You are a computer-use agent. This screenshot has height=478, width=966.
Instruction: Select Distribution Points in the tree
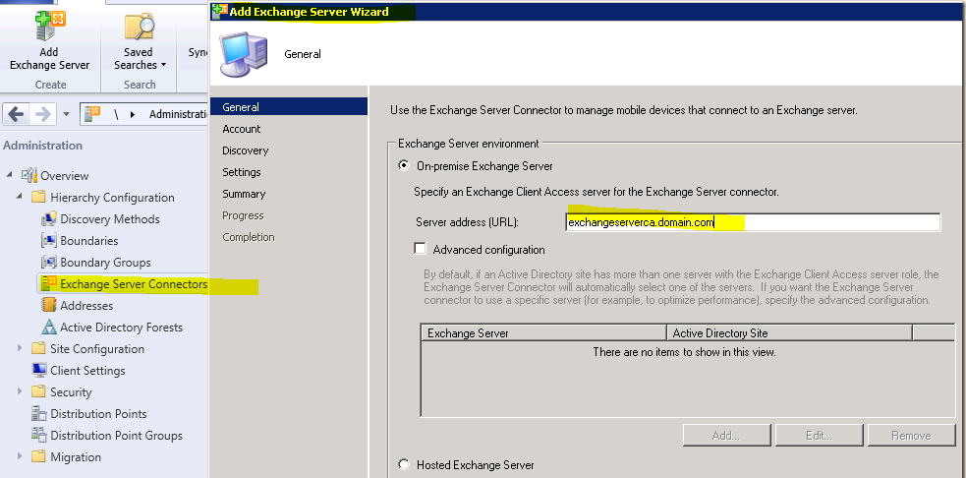pyautogui.click(x=98, y=413)
